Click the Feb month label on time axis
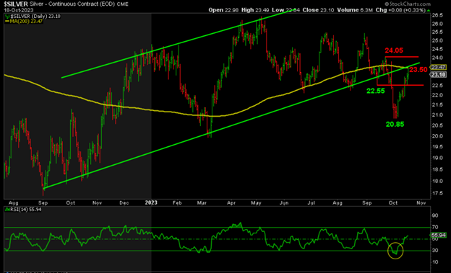 [x=177, y=202]
